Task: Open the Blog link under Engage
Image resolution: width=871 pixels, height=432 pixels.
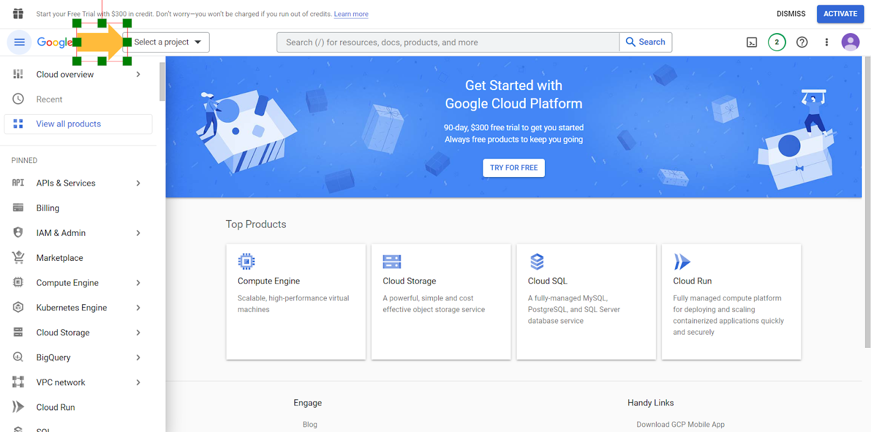Action: [310, 424]
